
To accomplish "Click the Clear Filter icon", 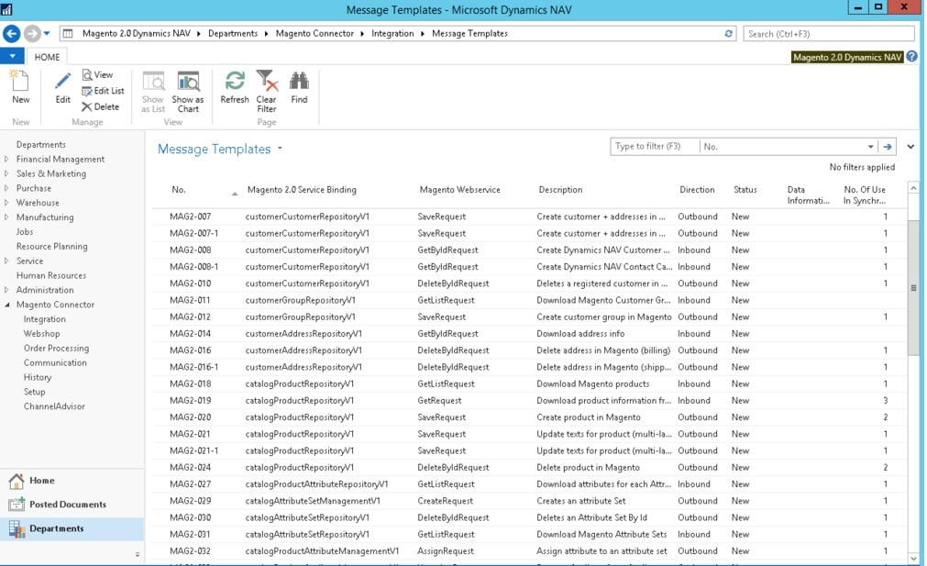I will pos(267,81).
